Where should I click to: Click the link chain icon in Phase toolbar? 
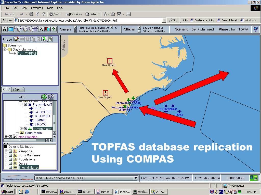[x=22, y=39]
